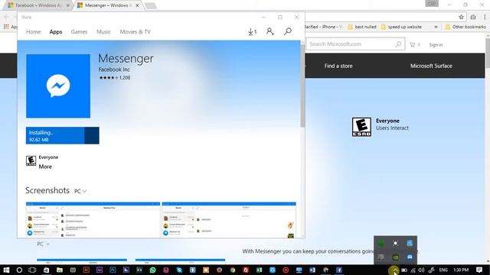Click the Installing progress bar
Viewport: 490px width, 275px height.
click(x=63, y=136)
